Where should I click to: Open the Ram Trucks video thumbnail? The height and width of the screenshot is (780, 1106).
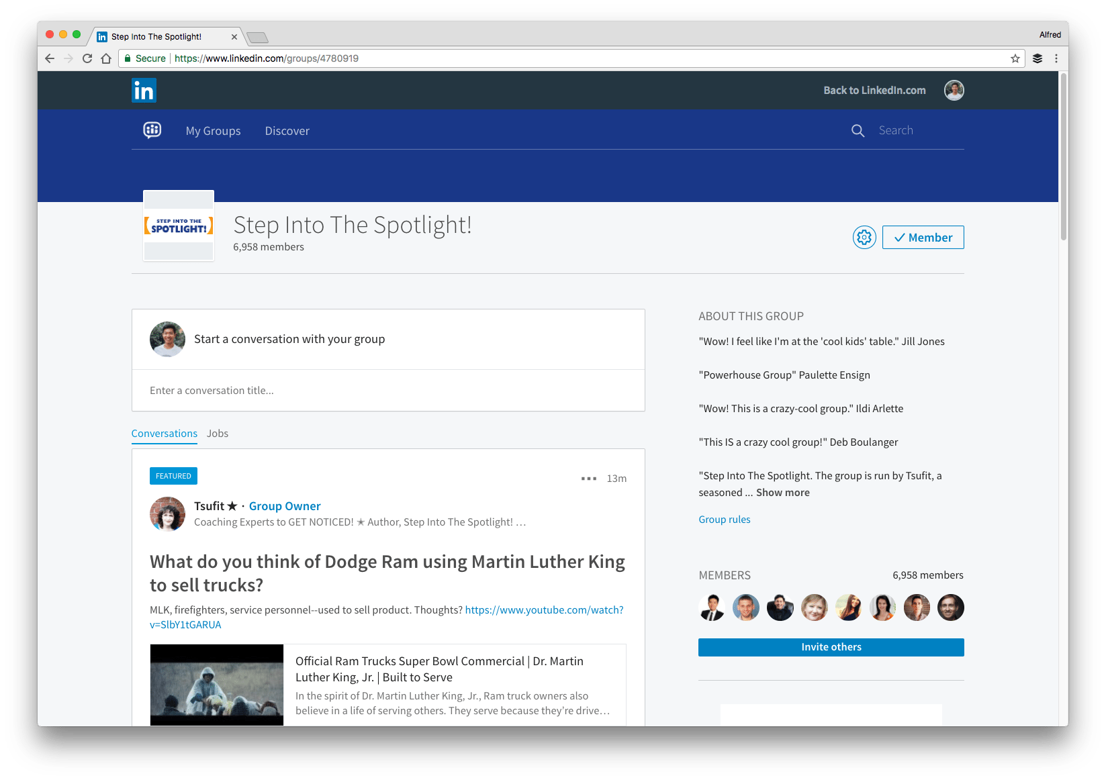217,685
